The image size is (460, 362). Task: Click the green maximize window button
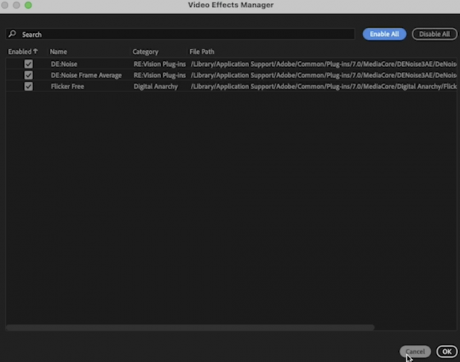click(28, 5)
